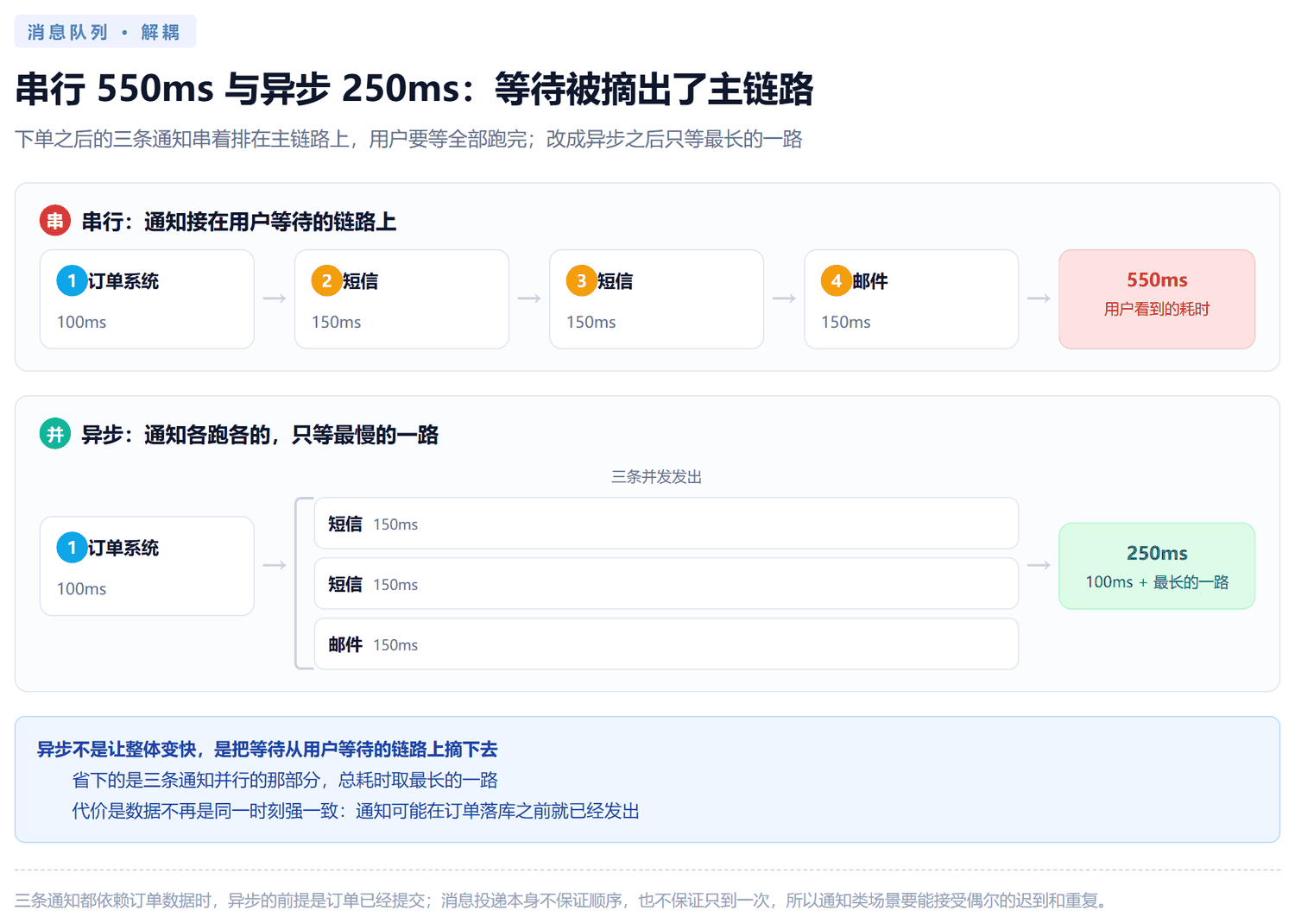
Task: Select step 1 badge in the 串行 section
Action: click(x=72, y=280)
